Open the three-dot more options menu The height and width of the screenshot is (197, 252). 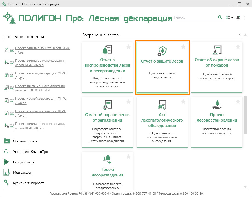(x=245, y=18)
